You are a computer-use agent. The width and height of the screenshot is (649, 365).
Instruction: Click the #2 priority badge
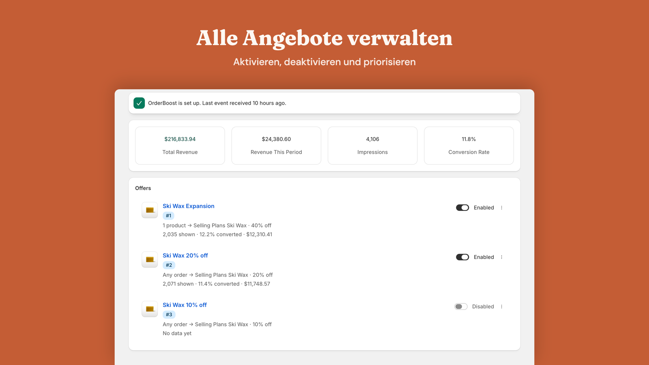click(x=169, y=265)
